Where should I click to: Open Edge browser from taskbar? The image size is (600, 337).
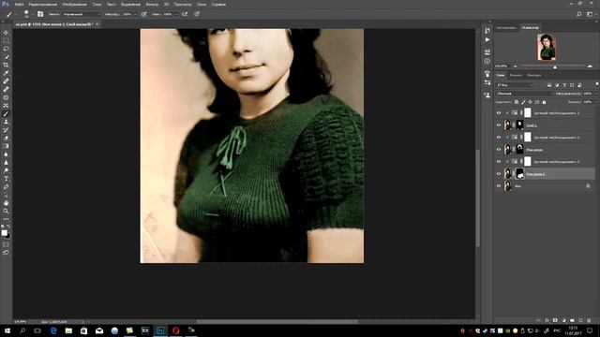click(53, 330)
